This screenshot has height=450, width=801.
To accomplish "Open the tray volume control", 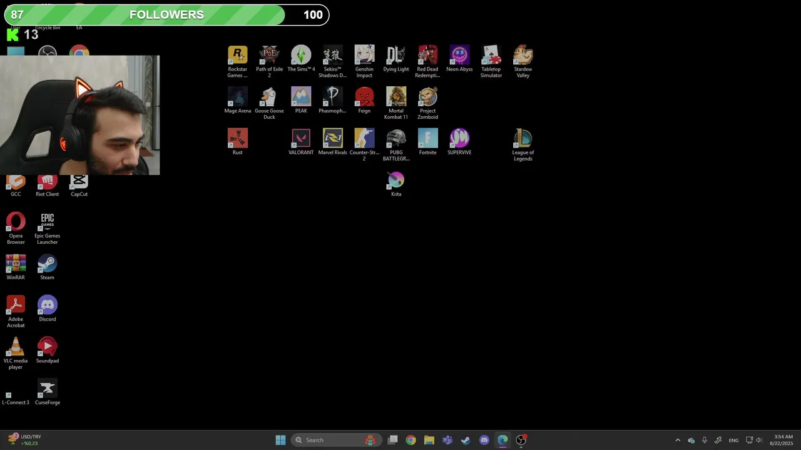I will 759,440.
